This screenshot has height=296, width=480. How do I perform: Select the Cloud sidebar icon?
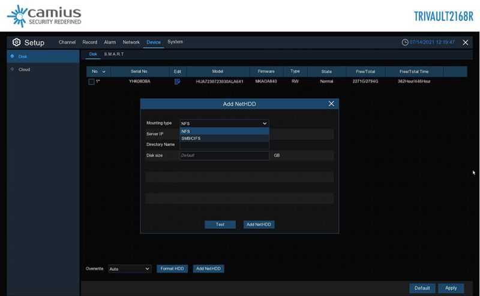(13, 70)
